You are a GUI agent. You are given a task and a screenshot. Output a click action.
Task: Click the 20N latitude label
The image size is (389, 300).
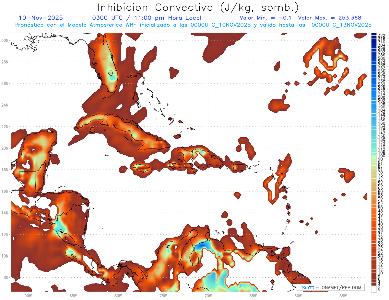(x=5, y=148)
